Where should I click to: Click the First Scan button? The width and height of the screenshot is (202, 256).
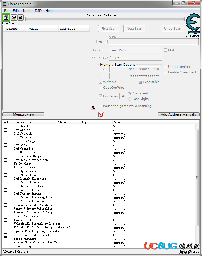click(x=109, y=29)
